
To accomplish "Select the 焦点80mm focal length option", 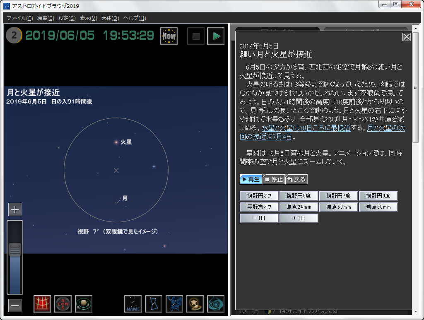I will pyautogui.click(x=378, y=207).
